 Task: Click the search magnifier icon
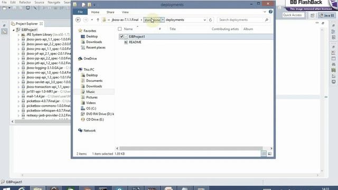tap(267, 20)
